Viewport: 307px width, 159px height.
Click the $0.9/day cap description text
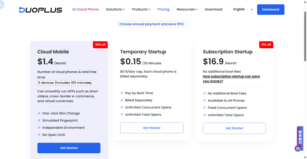coord(148,74)
